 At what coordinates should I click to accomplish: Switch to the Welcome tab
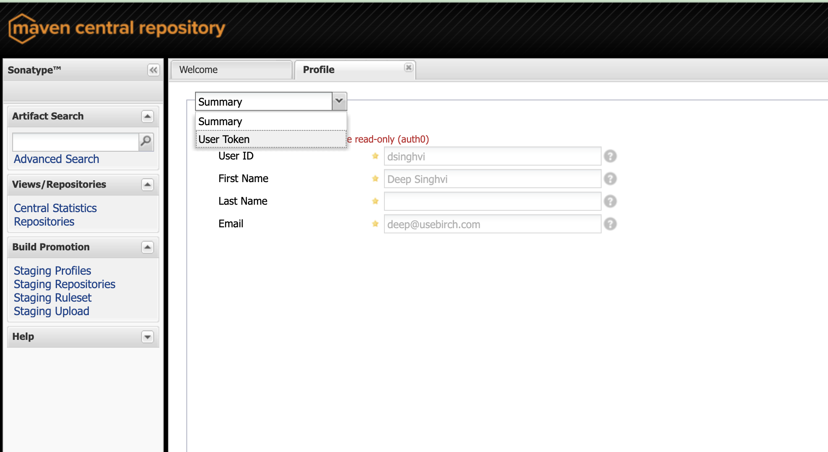231,70
